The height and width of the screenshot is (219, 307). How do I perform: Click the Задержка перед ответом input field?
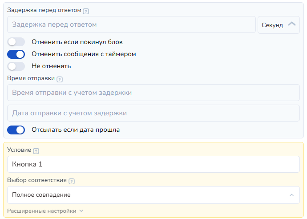click(131, 24)
